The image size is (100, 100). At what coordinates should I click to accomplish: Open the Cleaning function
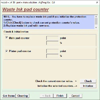pyautogui.click(x=22, y=96)
